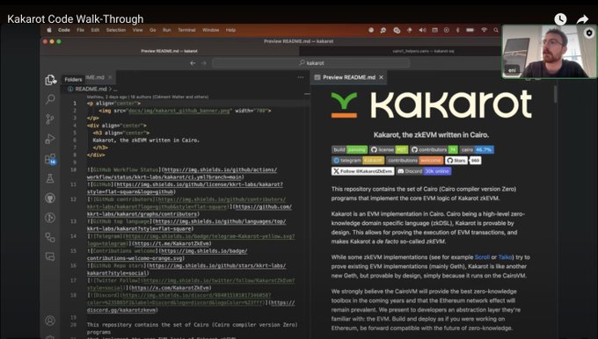
Task: Click the kakarot command center search field
Action: [311, 63]
